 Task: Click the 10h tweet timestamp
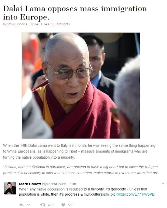(73, 184)
